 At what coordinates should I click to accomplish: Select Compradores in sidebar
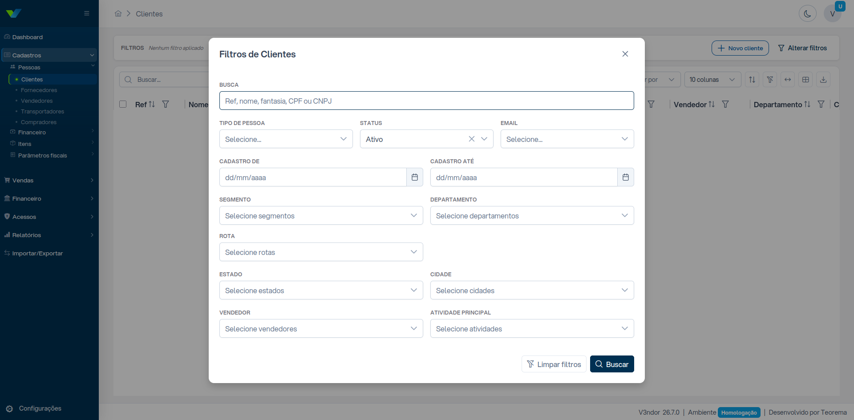(38, 122)
